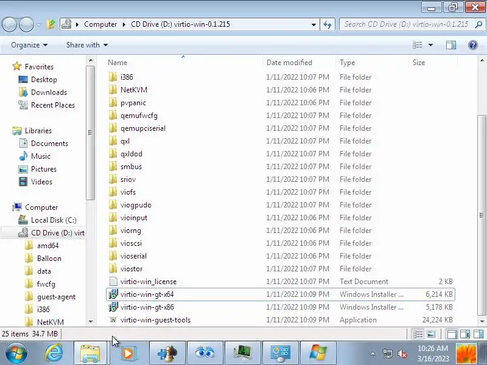Sort by the Size column header

419,63
